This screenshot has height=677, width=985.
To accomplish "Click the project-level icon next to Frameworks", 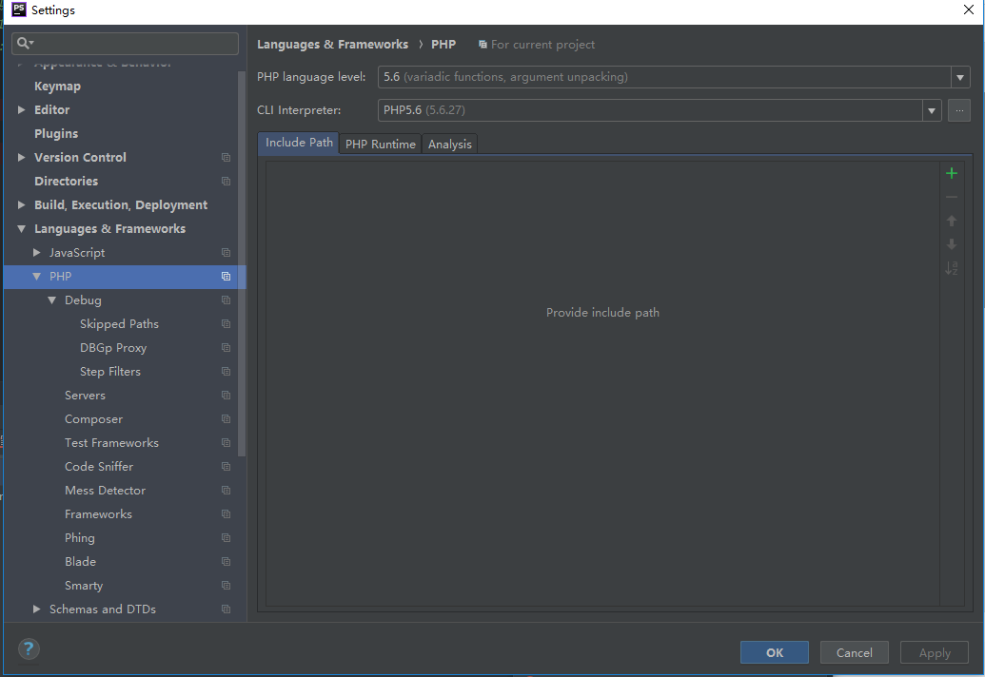I will 227,514.
